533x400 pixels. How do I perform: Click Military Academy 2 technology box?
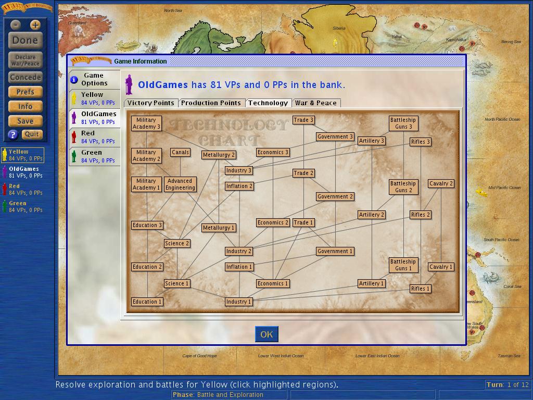(146, 156)
